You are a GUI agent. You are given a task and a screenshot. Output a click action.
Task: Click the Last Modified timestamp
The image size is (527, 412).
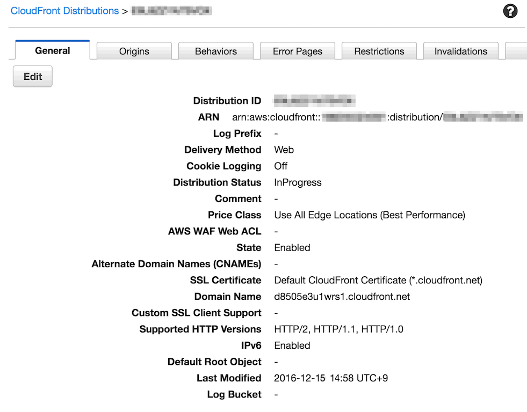tap(331, 378)
